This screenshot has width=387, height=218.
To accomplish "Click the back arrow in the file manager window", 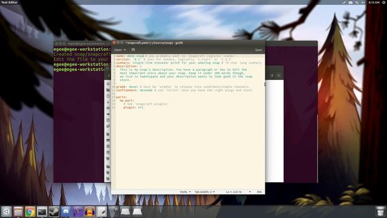I will coord(109,75).
